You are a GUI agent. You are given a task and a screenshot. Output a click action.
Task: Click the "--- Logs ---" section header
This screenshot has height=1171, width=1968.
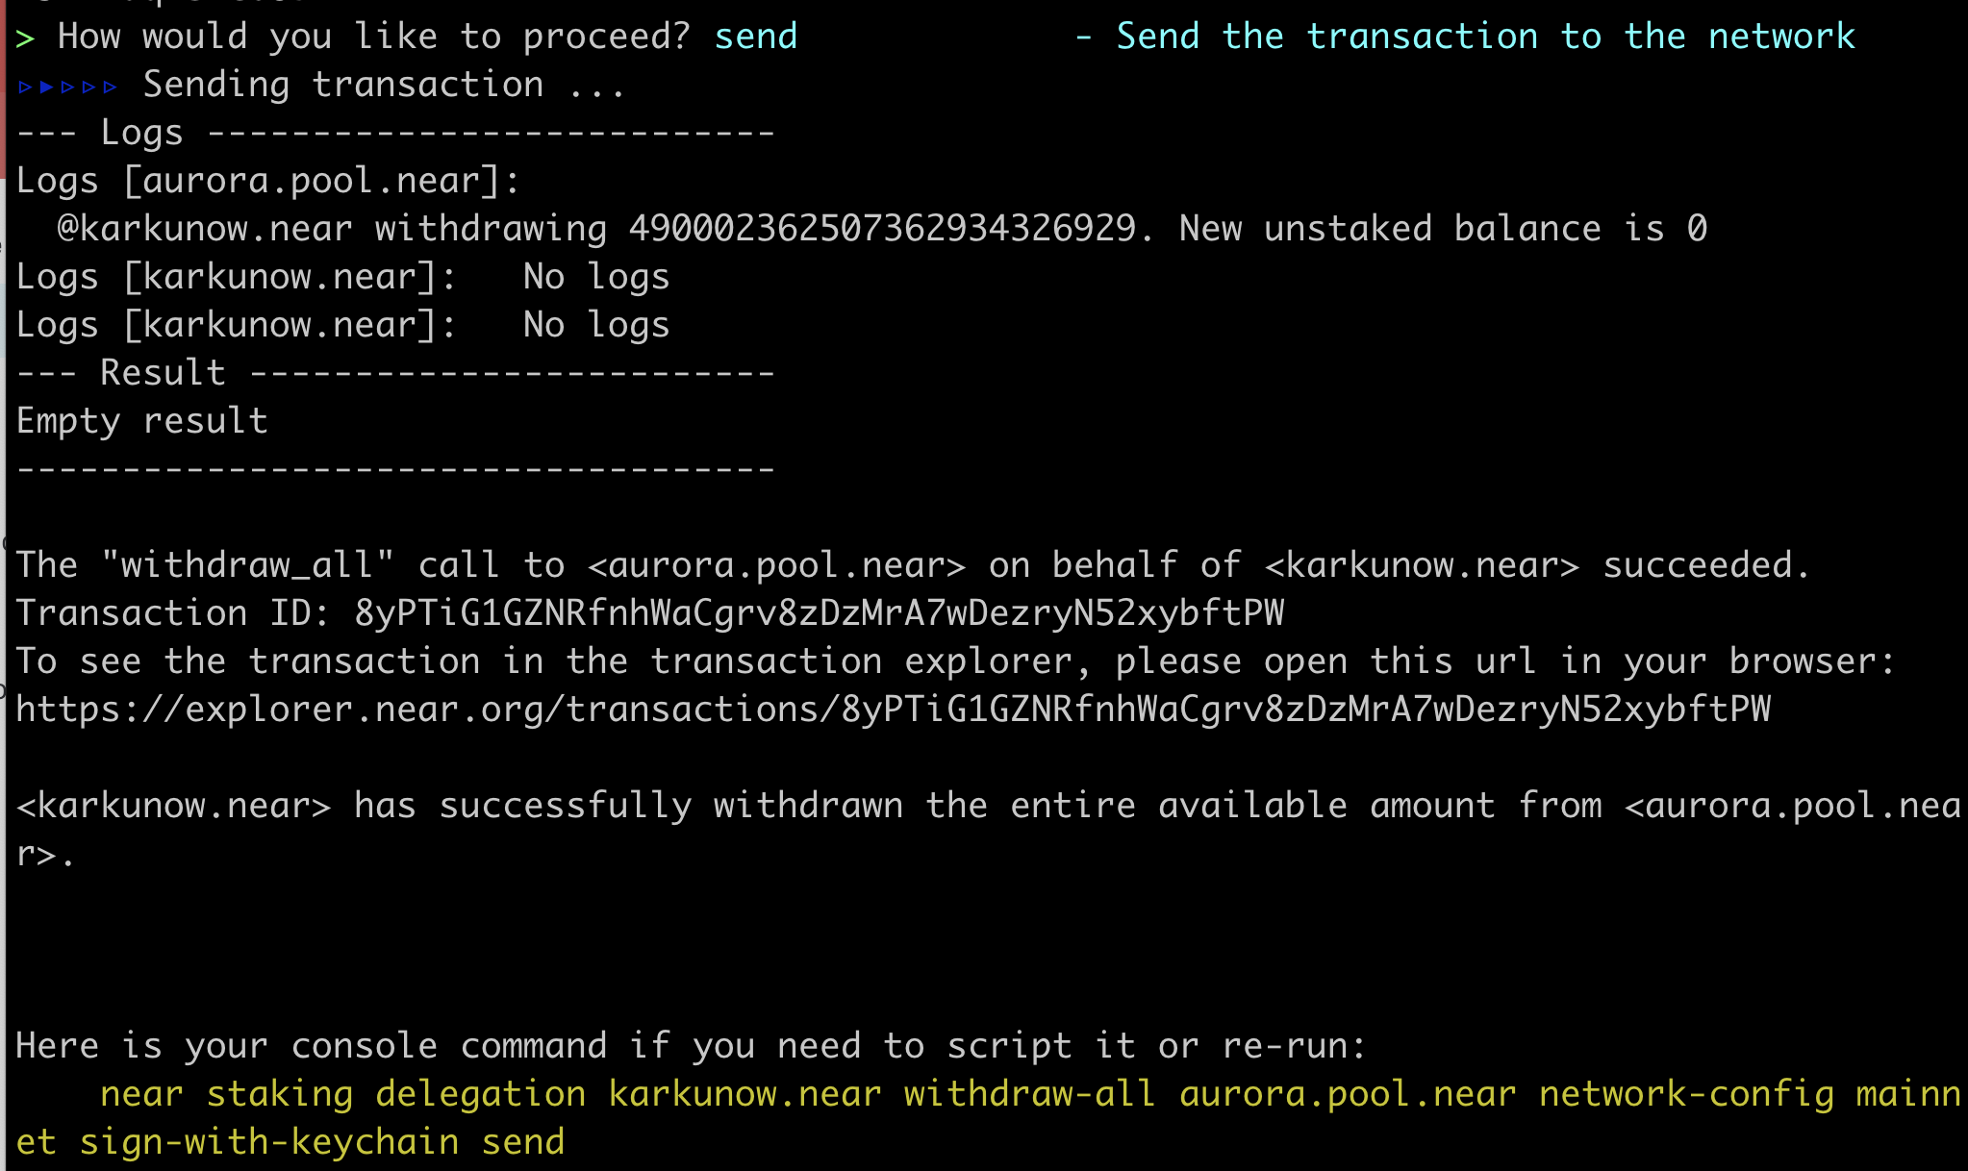(395, 133)
